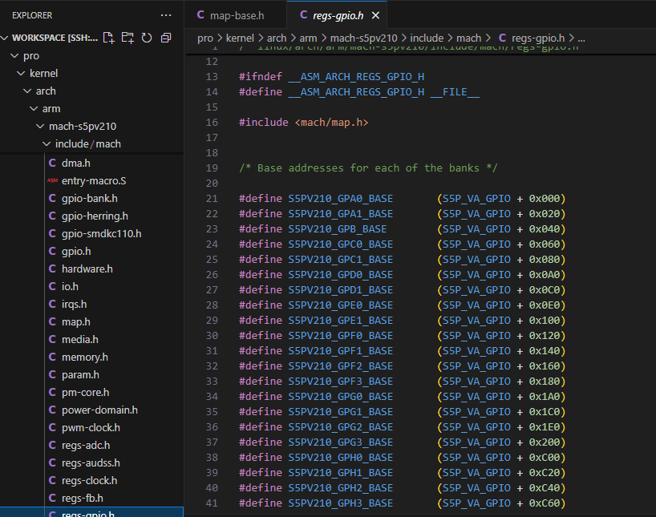Open irqs.h in the Explorer

pyautogui.click(x=74, y=304)
